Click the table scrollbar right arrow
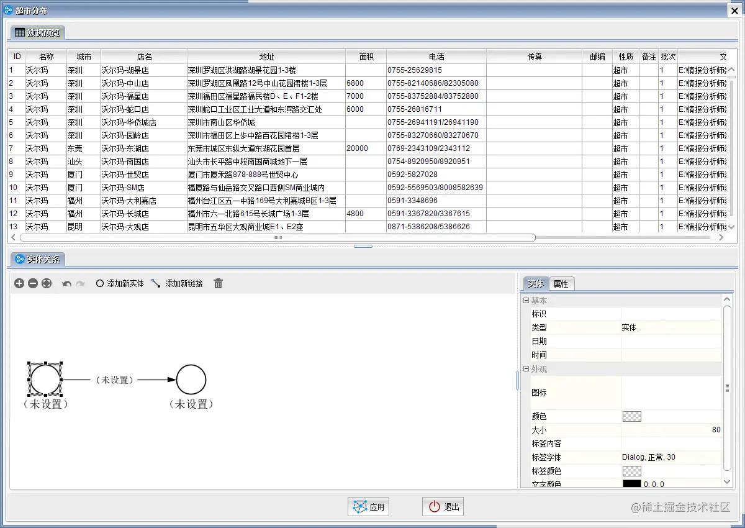 tap(721, 237)
